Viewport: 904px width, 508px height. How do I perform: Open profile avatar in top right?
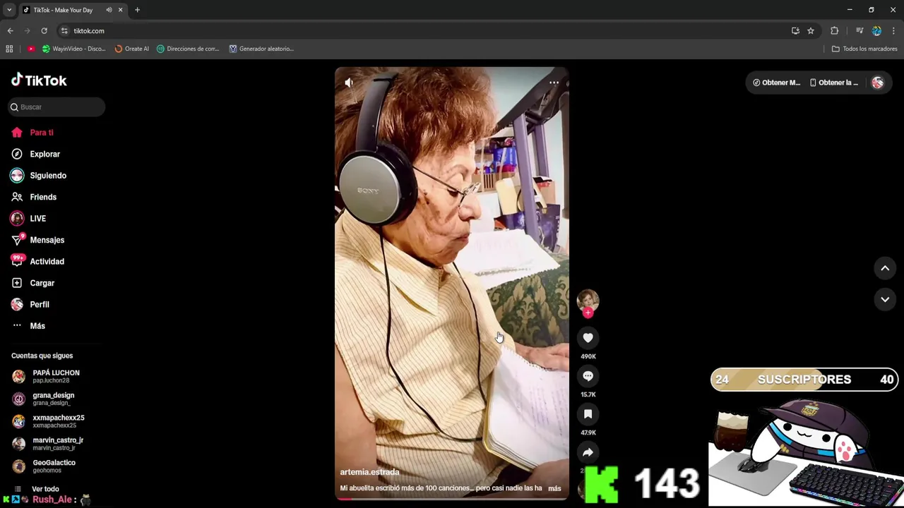[x=877, y=83]
